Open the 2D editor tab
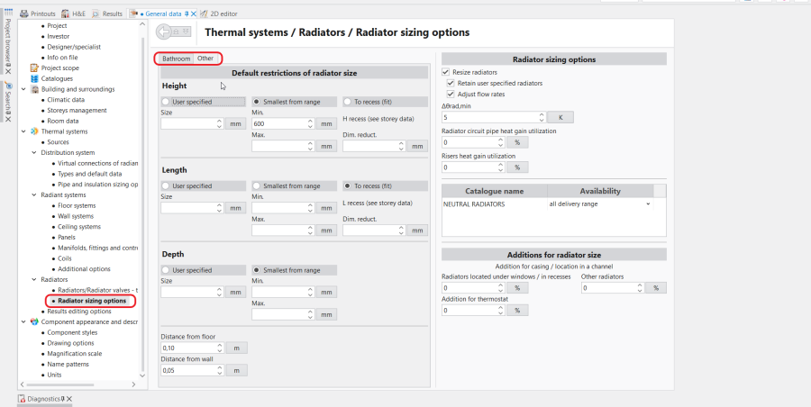The width and height of the screenshot is (811, 407). 219,14
